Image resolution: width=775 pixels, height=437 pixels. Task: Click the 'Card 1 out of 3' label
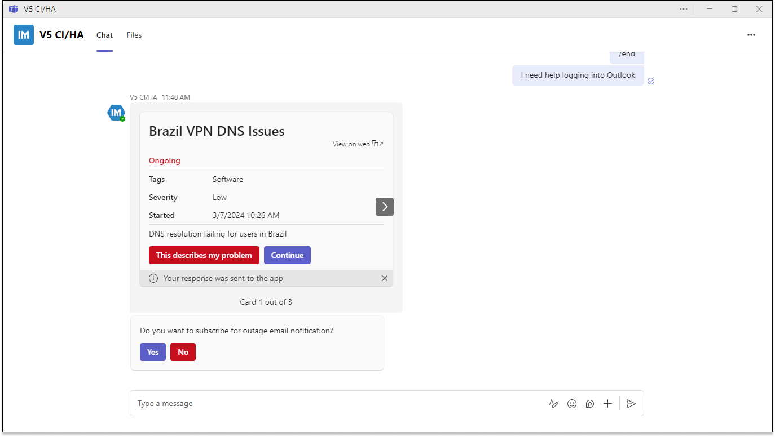[266, 302]
